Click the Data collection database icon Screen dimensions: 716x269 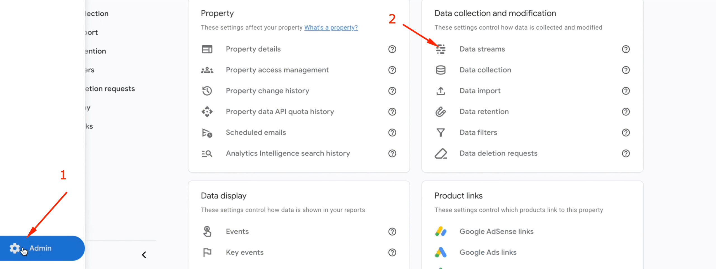point(441,70)
